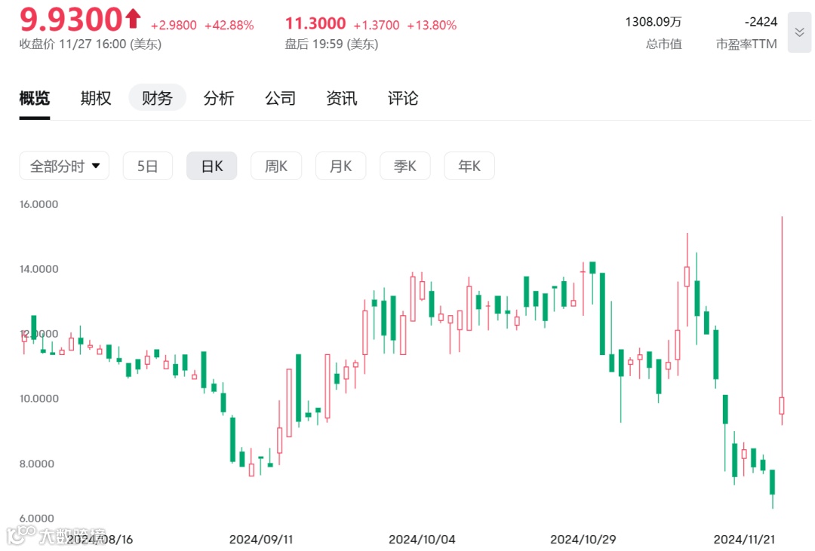
Task: Click the 14.0000 price axis label
Action: click(39, 269)
